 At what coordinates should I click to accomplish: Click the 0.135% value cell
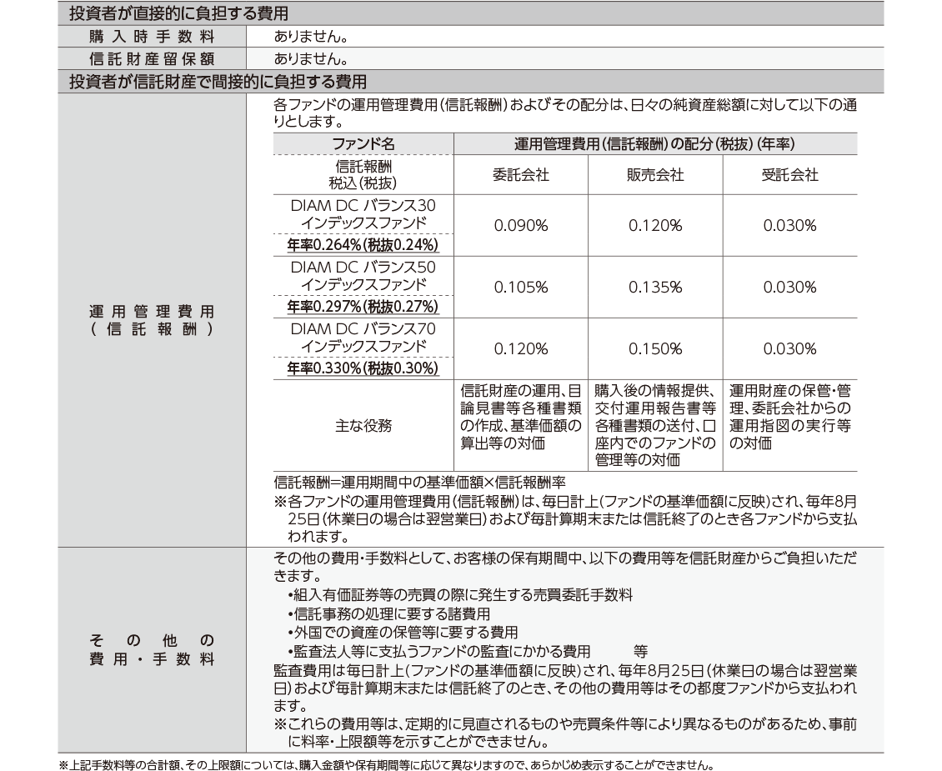[x=654, y=288]
